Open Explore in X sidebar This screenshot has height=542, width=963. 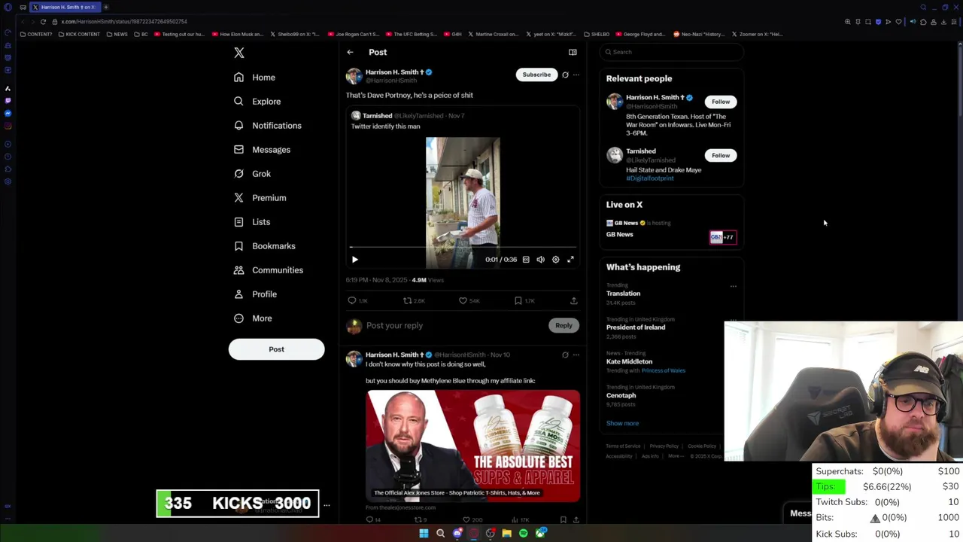[x=257, y=102]
